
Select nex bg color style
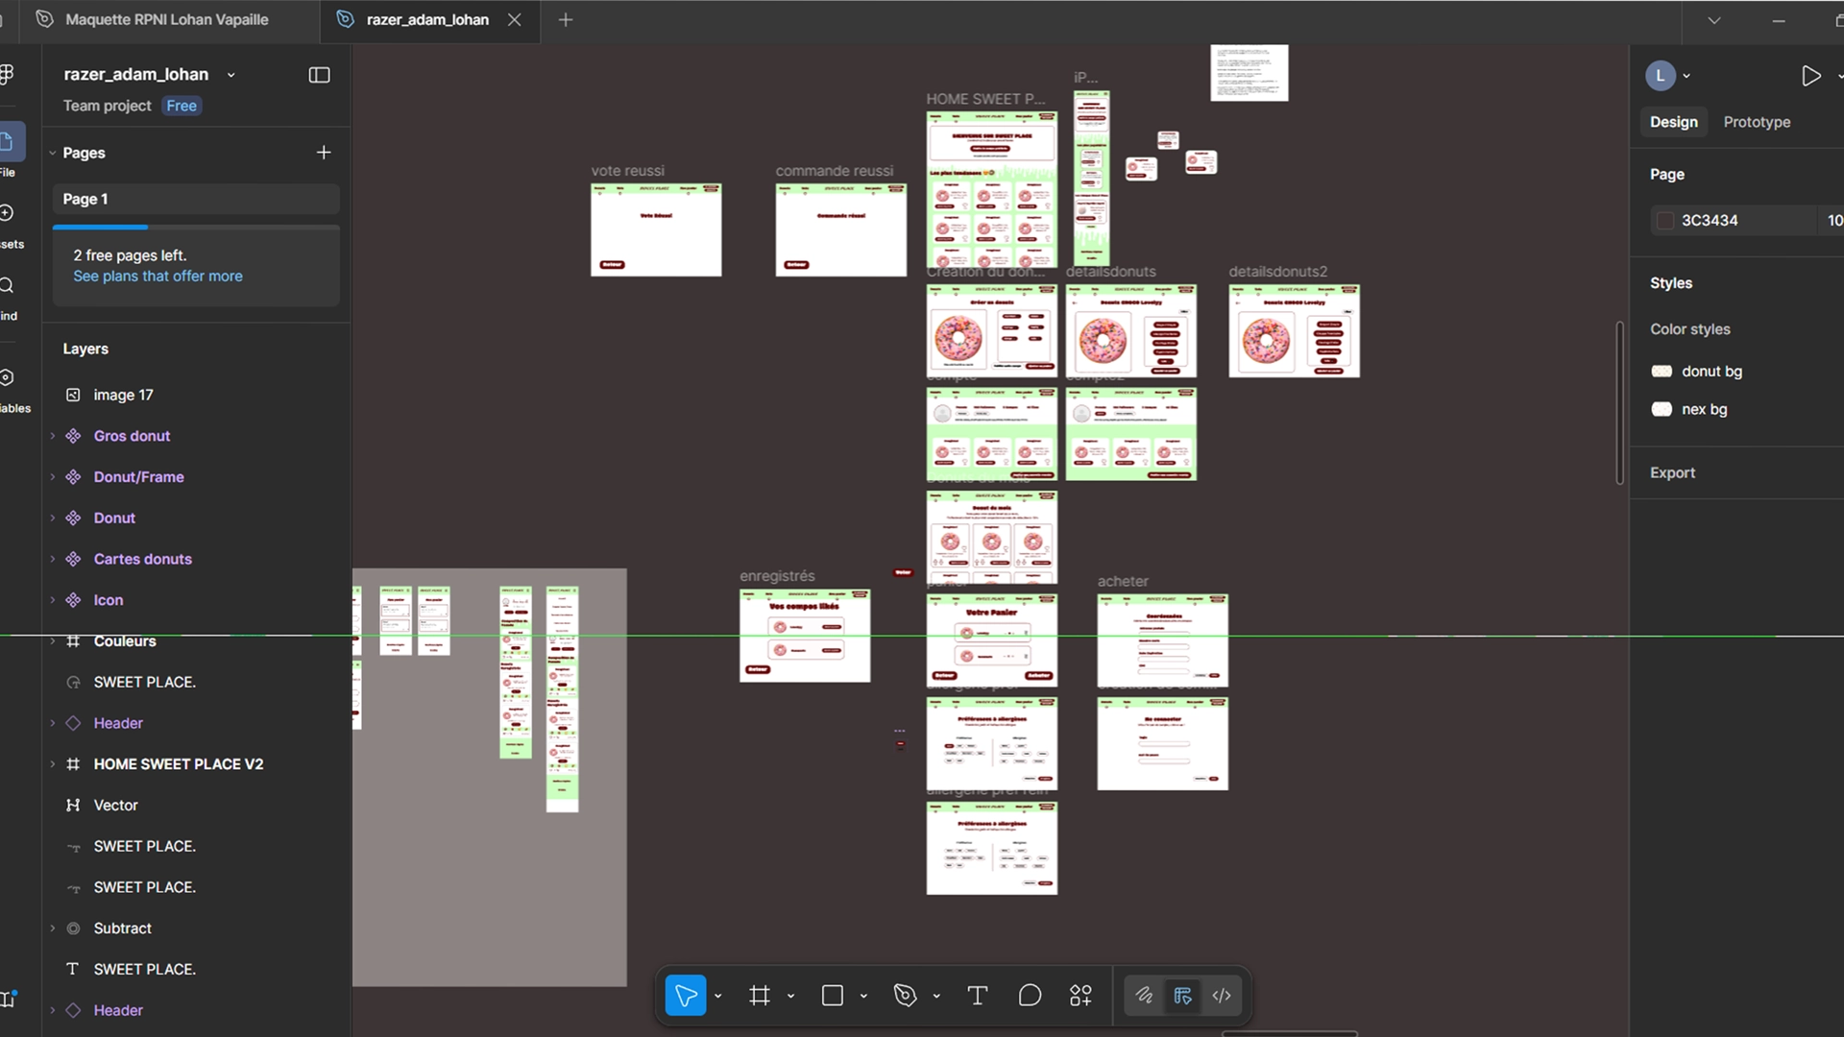click(1689, 409)
